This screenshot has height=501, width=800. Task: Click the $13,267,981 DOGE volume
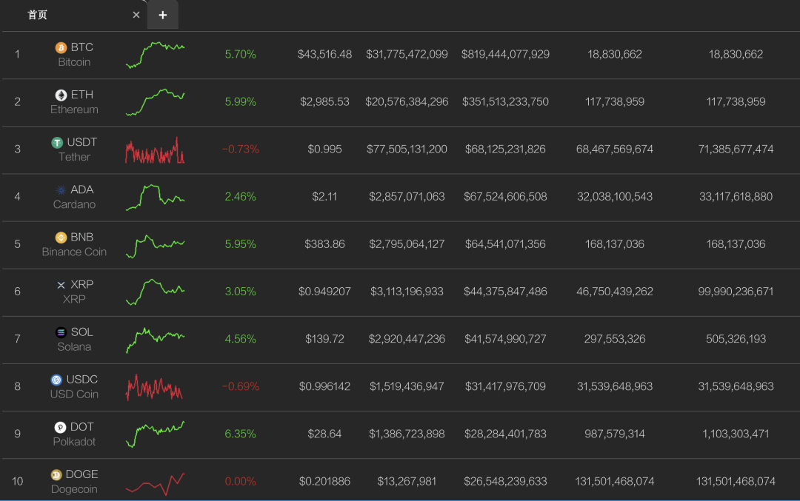[x=407, y=481]
